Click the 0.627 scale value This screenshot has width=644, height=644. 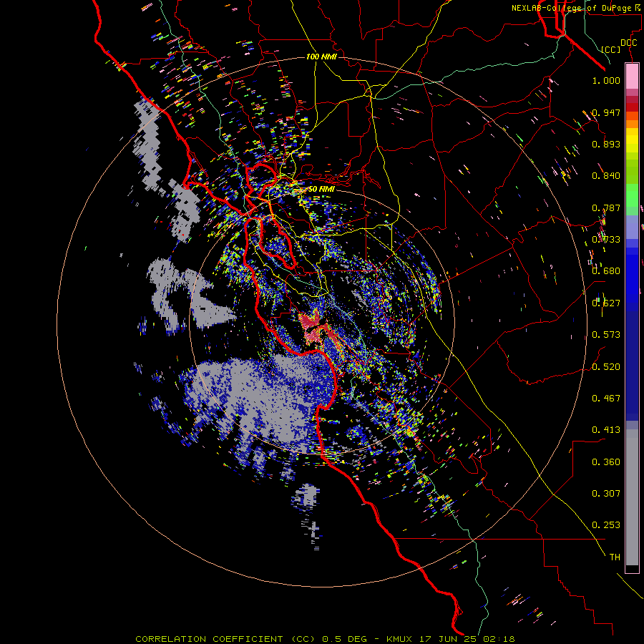(606, 303)
